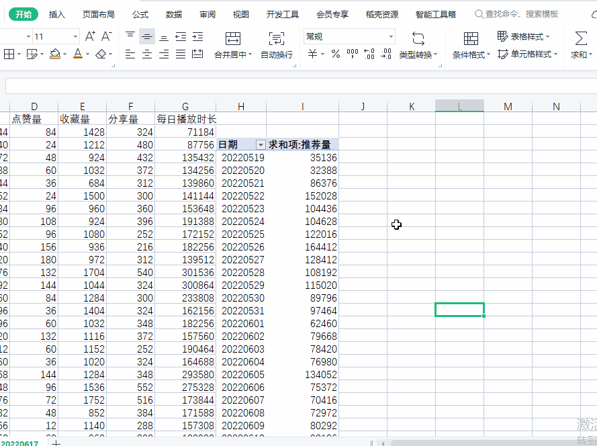The image size is (597, 446).
Task: Open the 数据 ribbon tab
Action: click(174, 14)
